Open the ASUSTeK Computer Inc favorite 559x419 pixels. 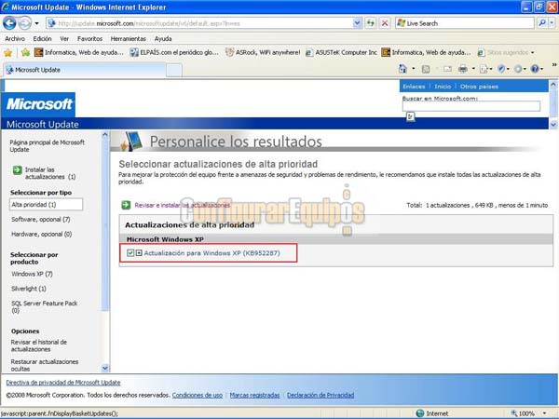click(341, 53)
